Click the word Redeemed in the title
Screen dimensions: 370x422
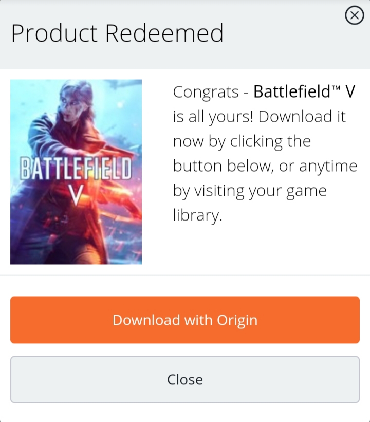(164, 33)
